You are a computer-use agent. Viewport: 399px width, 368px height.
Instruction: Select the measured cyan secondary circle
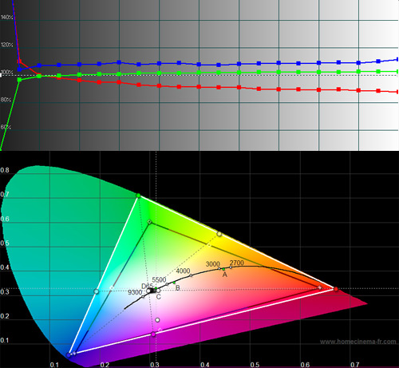click(x=97, y=291)
